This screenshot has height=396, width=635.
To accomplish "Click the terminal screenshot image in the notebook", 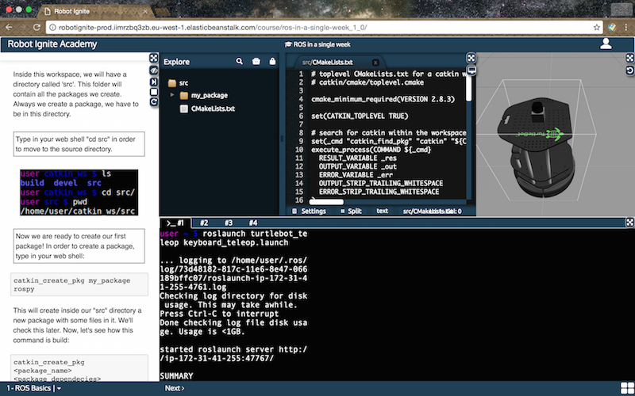I will pos(79,192).
